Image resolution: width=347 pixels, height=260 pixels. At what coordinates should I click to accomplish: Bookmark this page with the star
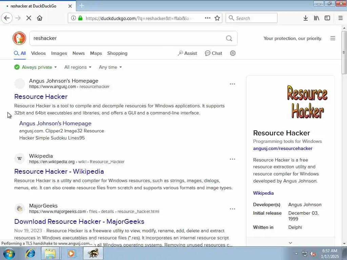click(217, 18)
